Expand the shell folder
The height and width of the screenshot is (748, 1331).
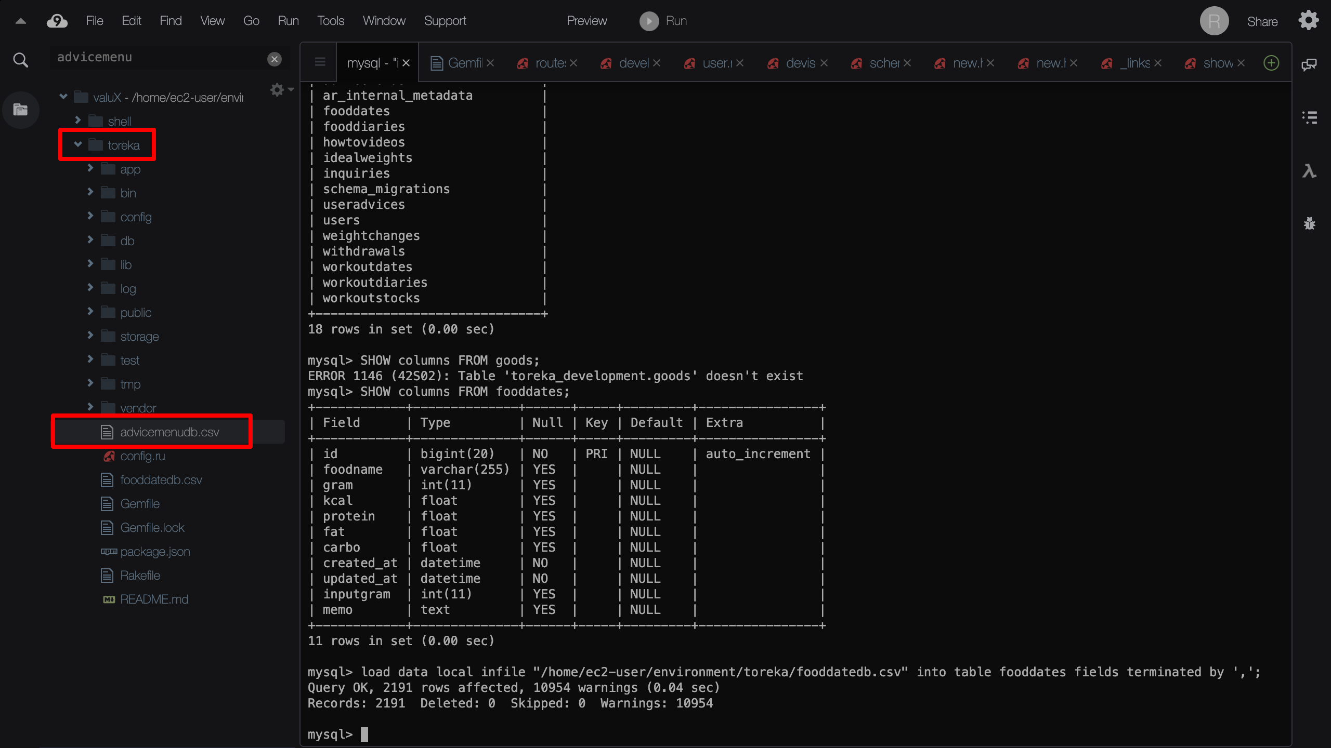(x=78, y=121)
